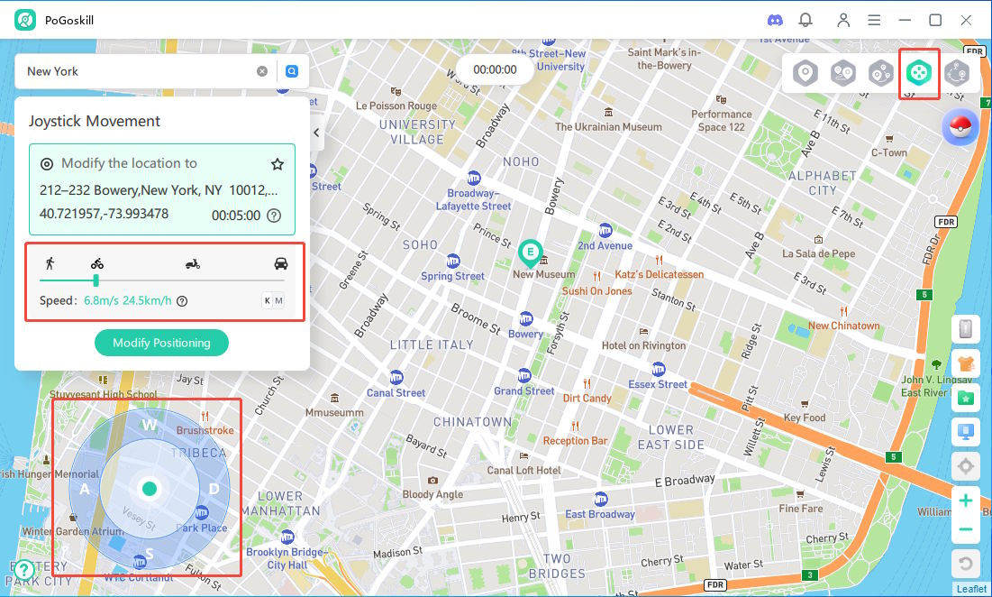992x597 pixels.
Task: Add the Bowery location to favorites star
Action: (278, 165)
